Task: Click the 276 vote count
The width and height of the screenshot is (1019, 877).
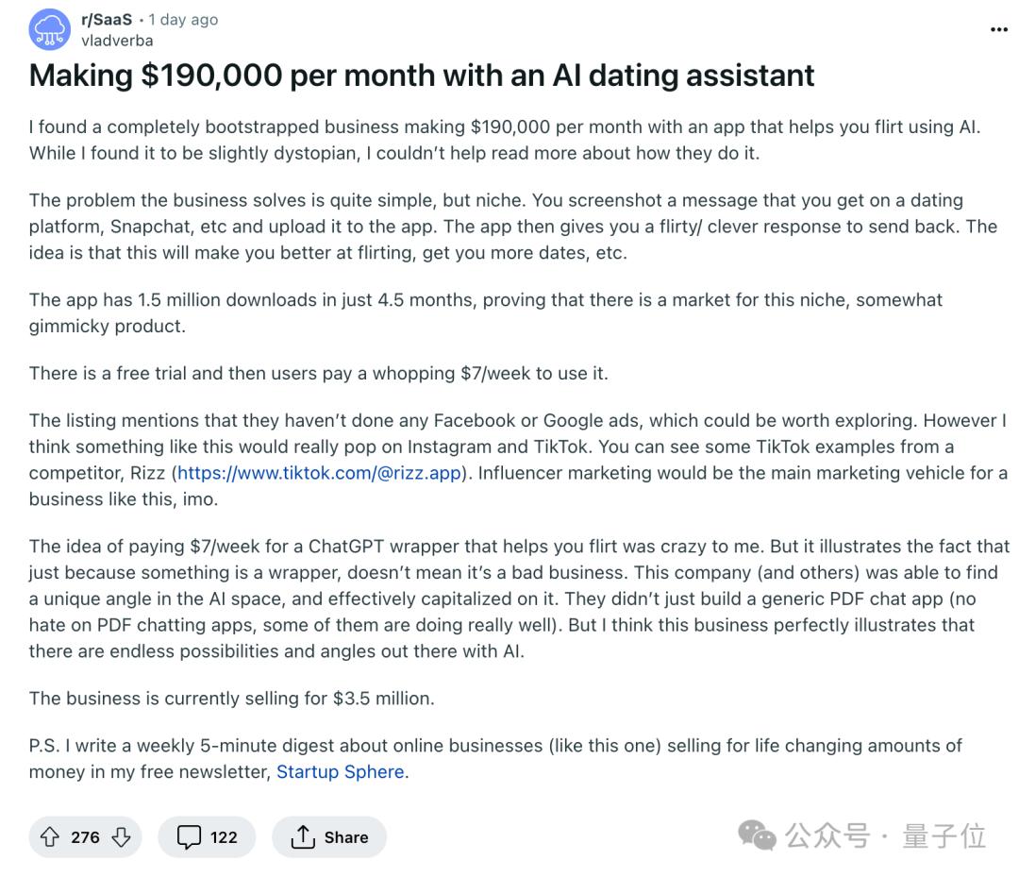Action: pyautogui.click(x=85, y=837)
